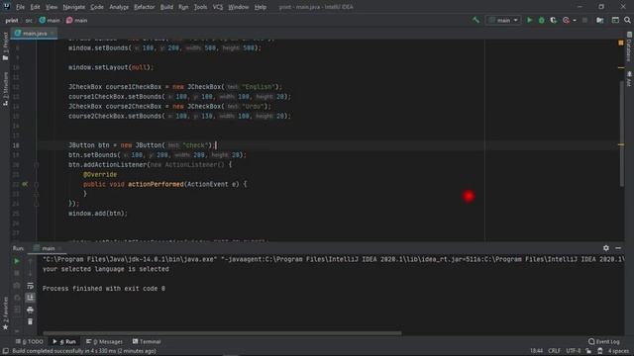Image resolution: width=634 pixels, height=356 pixels.
Task: Run main with the green play toolbar button
Action: click(529, 20)
